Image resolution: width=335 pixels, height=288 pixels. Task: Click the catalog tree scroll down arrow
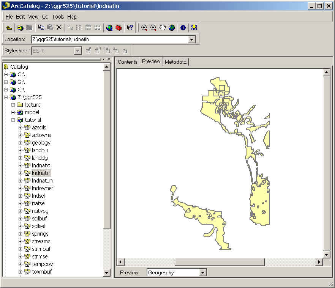coord(107,272)
